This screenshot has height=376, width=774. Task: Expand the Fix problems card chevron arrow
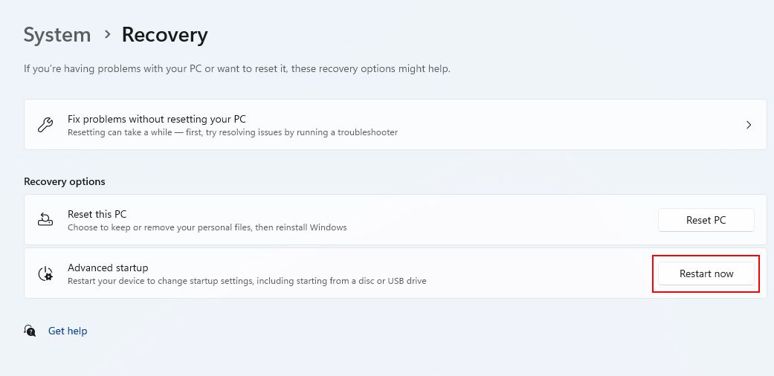coord(749,125)
